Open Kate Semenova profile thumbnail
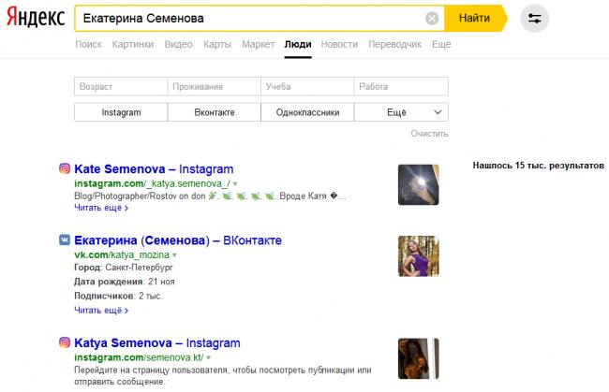Image resolution: width=609 pixels, height=392 pixels. click(x=418, y=185)
